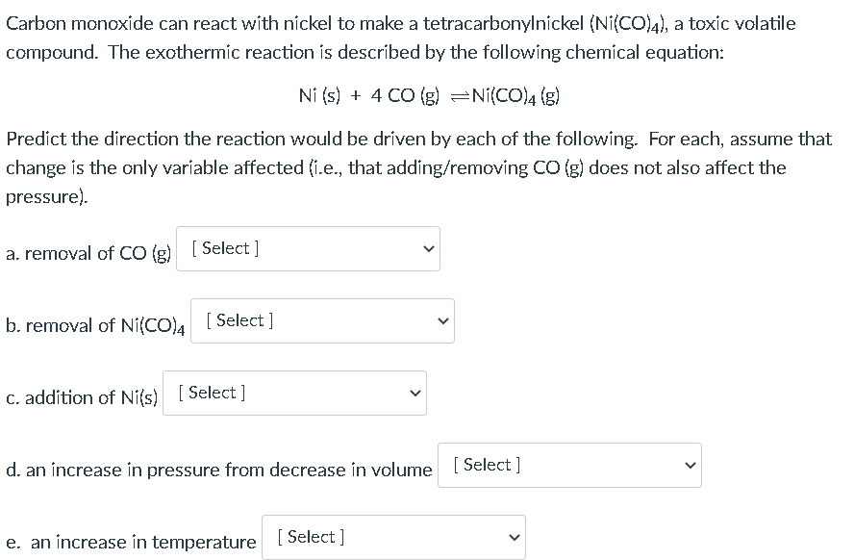The image size is (854, 560).
Task: Click the chevron arrow on question d dropdown
Action: (x=690, y=465)
